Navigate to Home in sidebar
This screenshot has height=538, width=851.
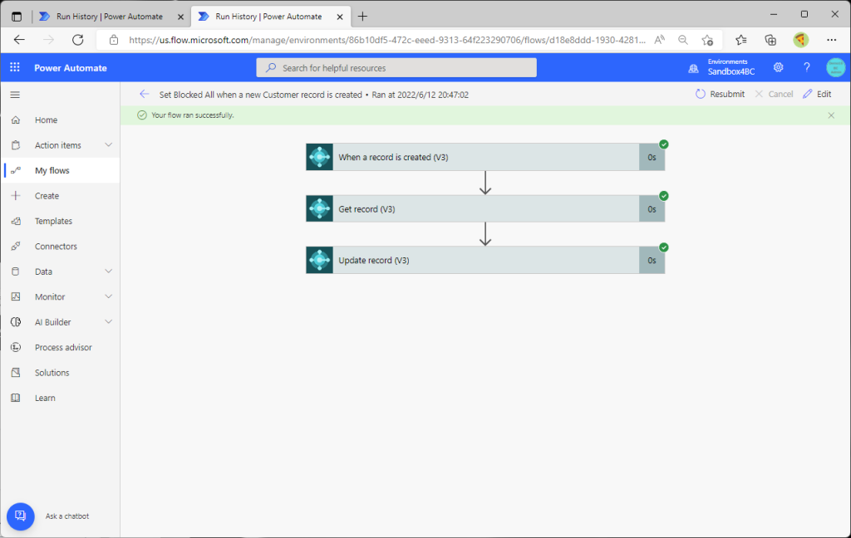tap(47, 120)
